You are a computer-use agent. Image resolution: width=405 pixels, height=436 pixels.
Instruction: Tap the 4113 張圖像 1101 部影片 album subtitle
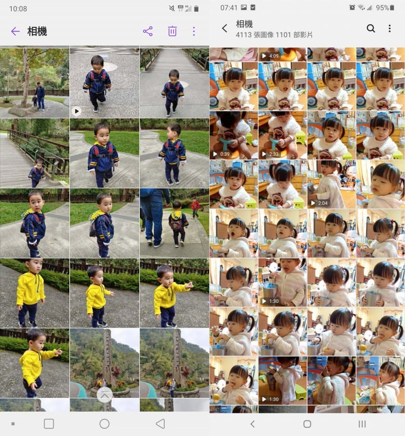[x=274, y=35]
